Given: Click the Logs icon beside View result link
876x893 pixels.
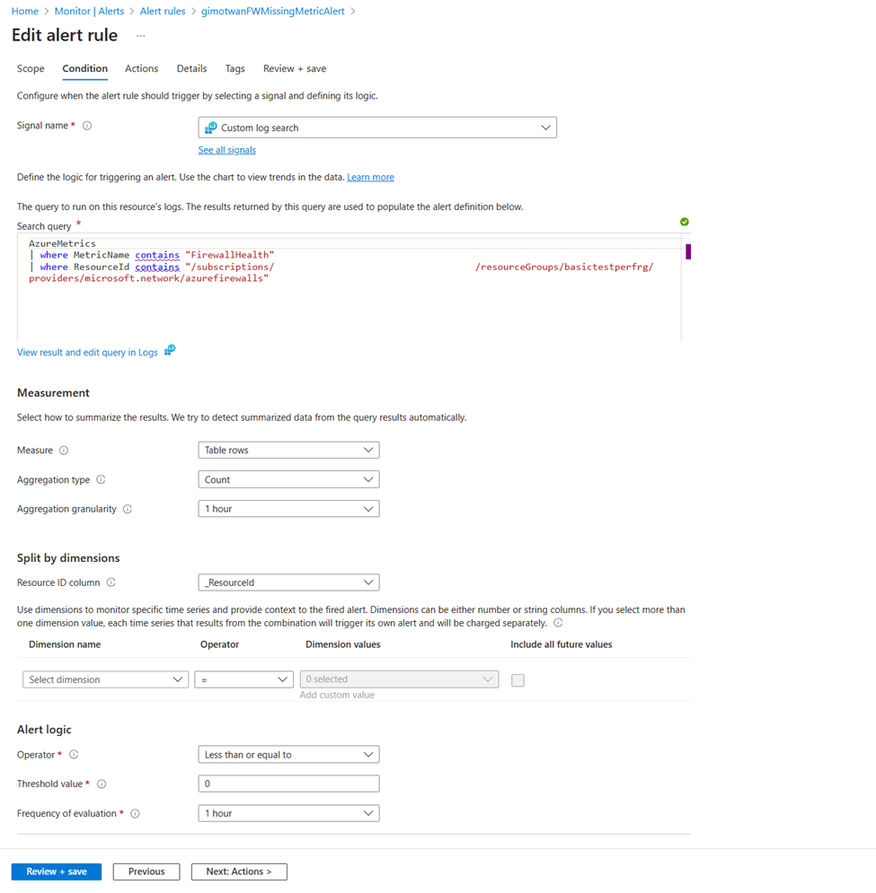Looking at the screenshot, I should click(x=169, y=351).
